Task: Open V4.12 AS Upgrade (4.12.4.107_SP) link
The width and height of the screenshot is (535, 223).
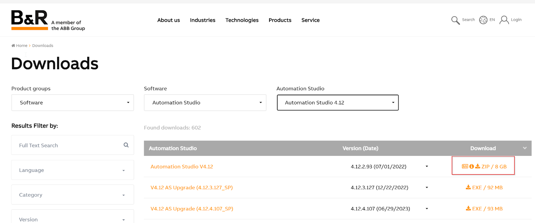Action: pos(192,209)
